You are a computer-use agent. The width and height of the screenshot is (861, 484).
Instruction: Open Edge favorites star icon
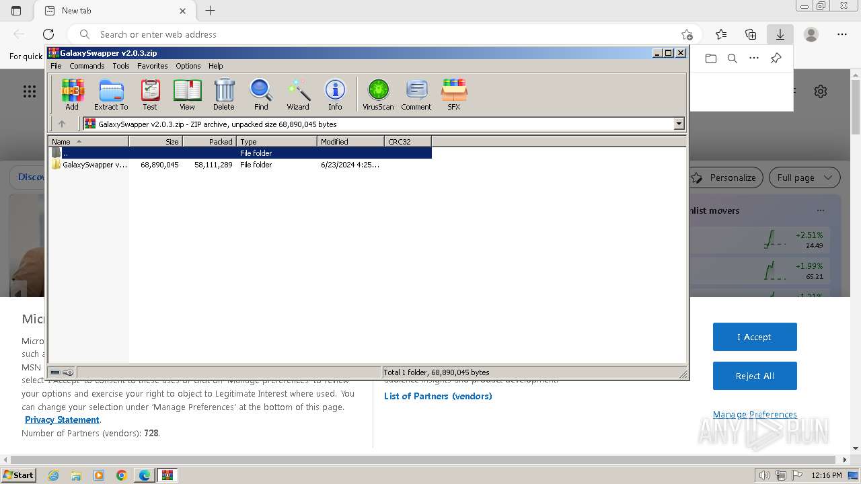[721, 34]
